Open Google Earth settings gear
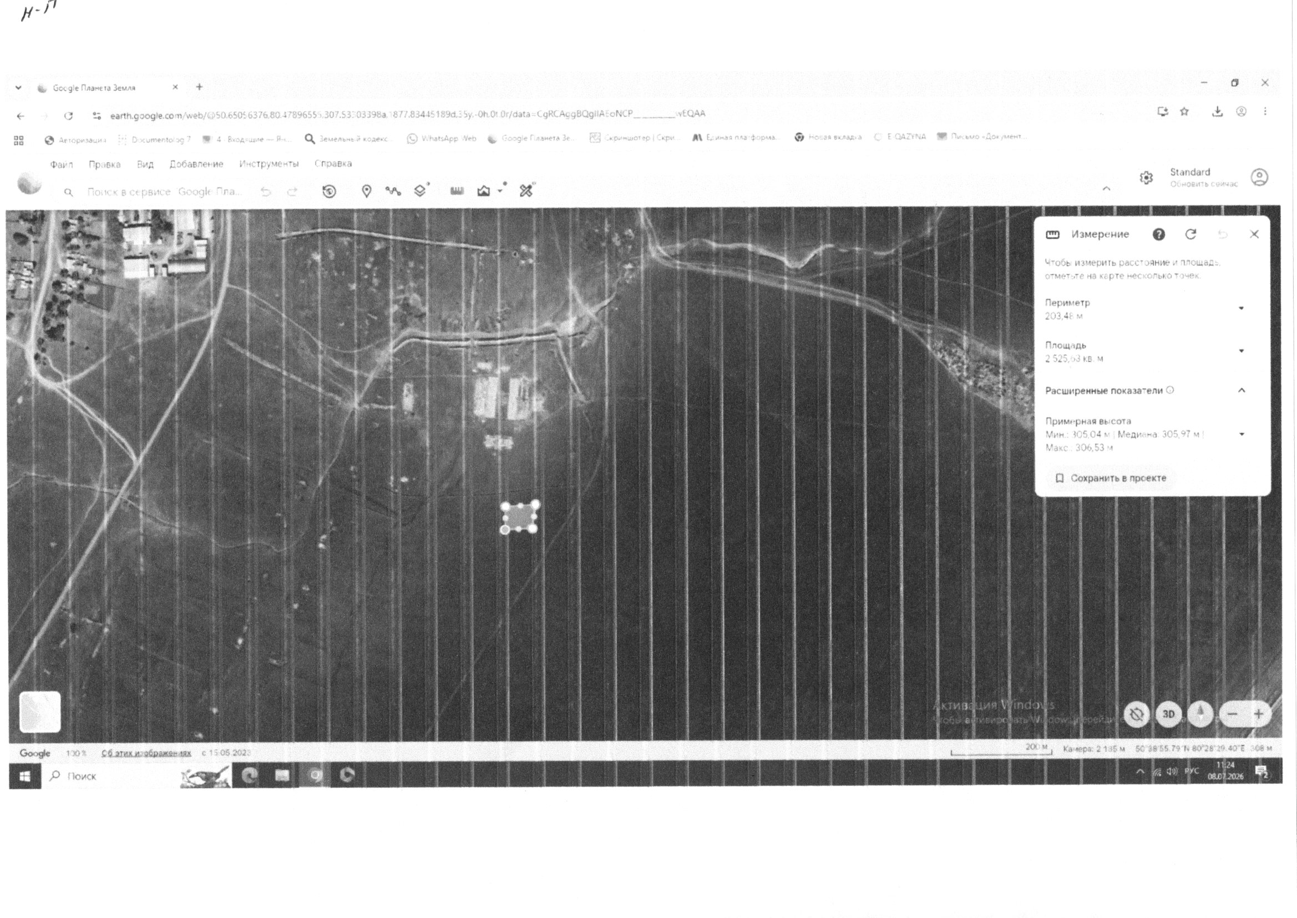 pos(1146,178)
